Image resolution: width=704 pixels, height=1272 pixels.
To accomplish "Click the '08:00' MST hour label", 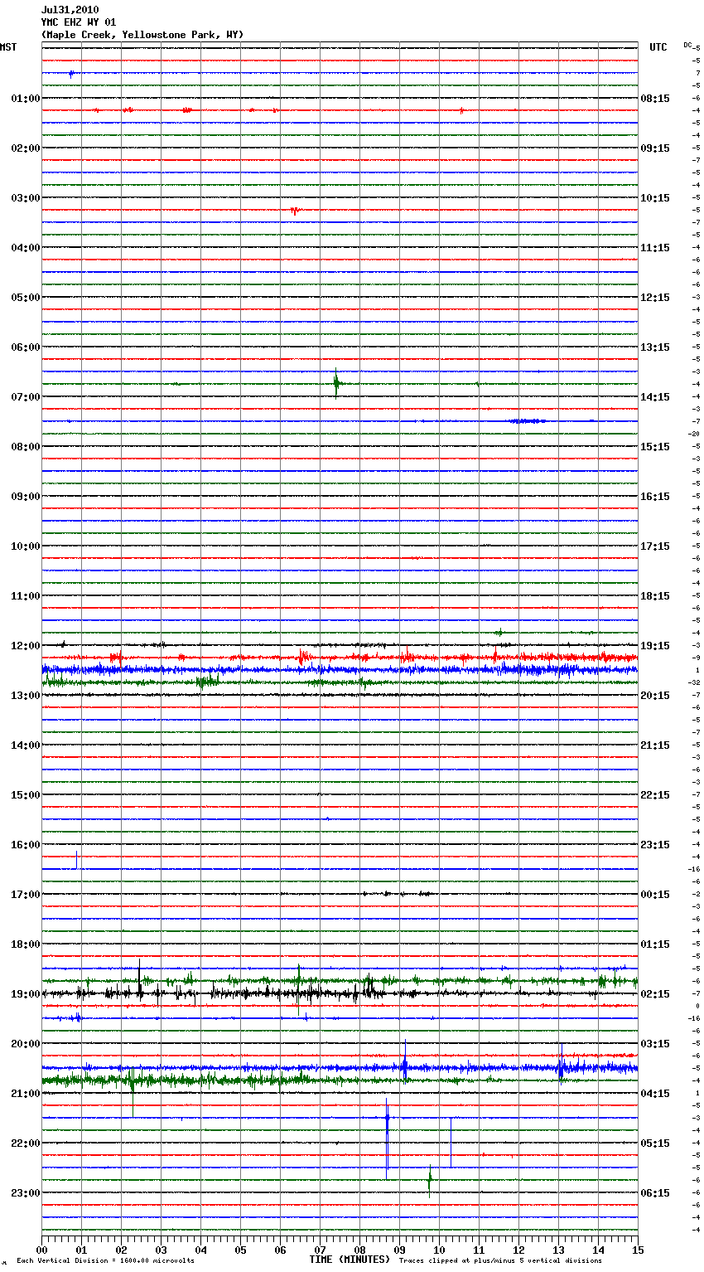I will pyautogui.click(x=26, y=447).
